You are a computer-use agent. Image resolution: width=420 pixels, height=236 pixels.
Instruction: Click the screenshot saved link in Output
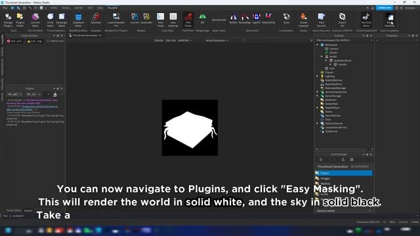point(39,108)
